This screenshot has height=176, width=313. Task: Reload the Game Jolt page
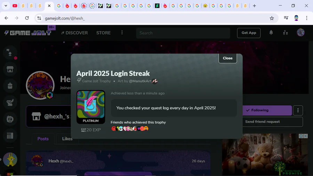pos(27,18)
